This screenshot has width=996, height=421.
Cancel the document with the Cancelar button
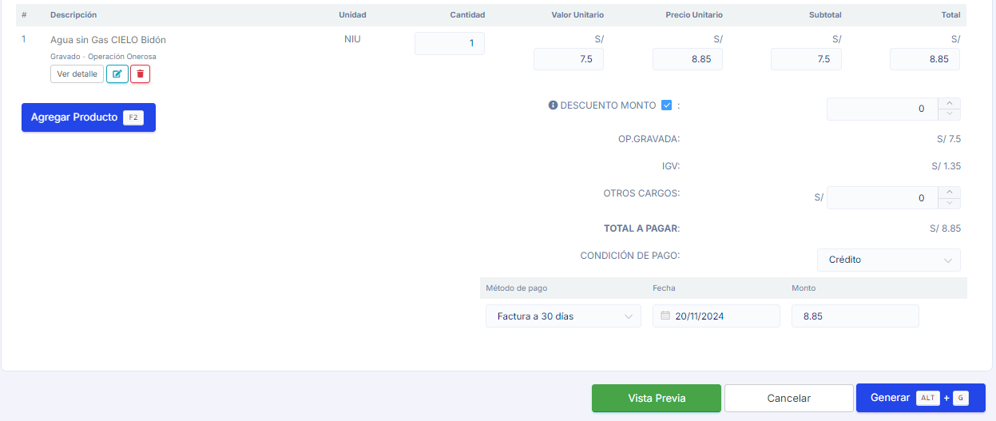tap(788, 398)
